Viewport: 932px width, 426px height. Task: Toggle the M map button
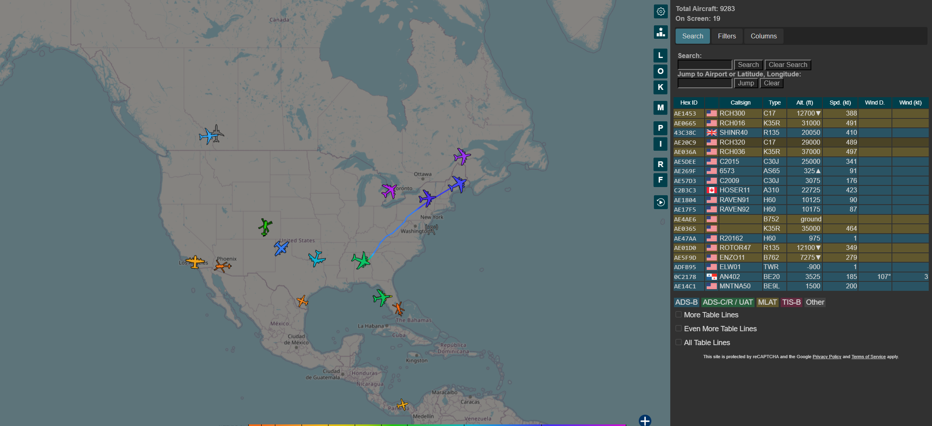point(660,108)
